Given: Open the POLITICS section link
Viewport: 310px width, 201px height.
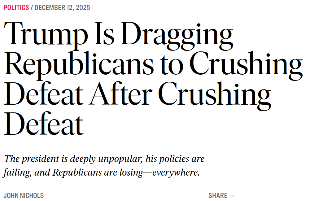Looking at the screenshot, I should (x=16, y=8).
